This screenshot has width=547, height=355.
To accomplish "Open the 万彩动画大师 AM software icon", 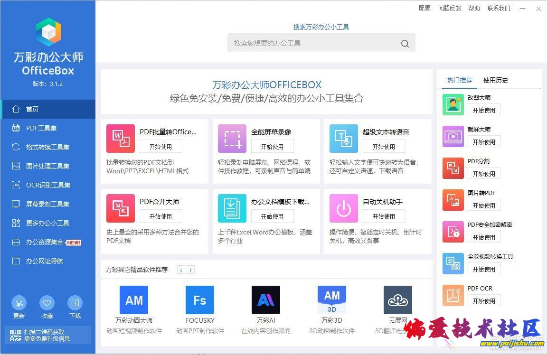I will tap(134, 300).
